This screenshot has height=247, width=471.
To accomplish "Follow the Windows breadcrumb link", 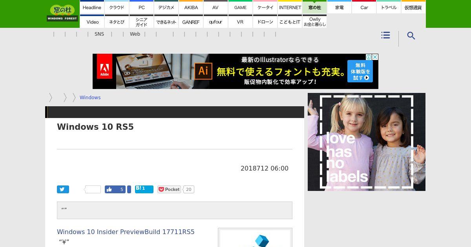I will (x=90, y=97).
